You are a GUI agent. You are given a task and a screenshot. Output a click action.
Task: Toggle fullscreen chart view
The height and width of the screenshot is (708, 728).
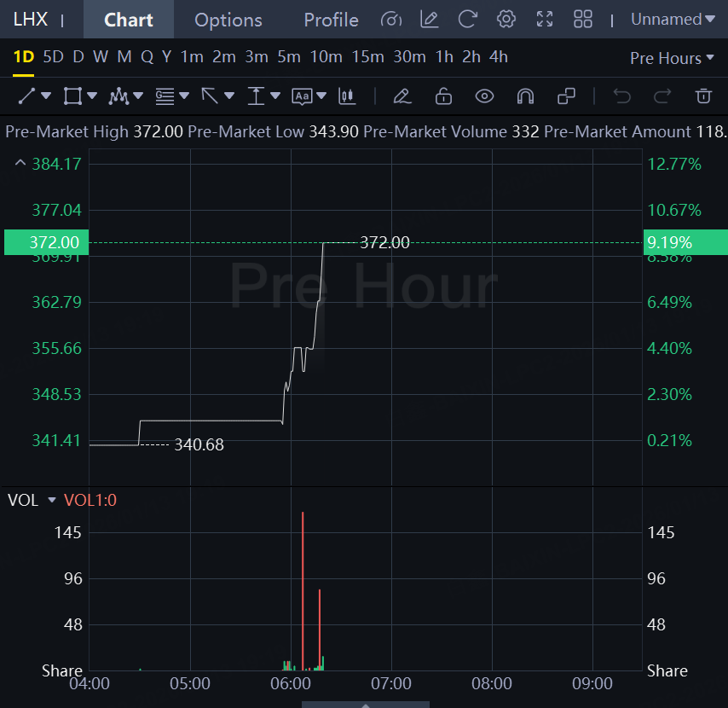click(545, 20)
